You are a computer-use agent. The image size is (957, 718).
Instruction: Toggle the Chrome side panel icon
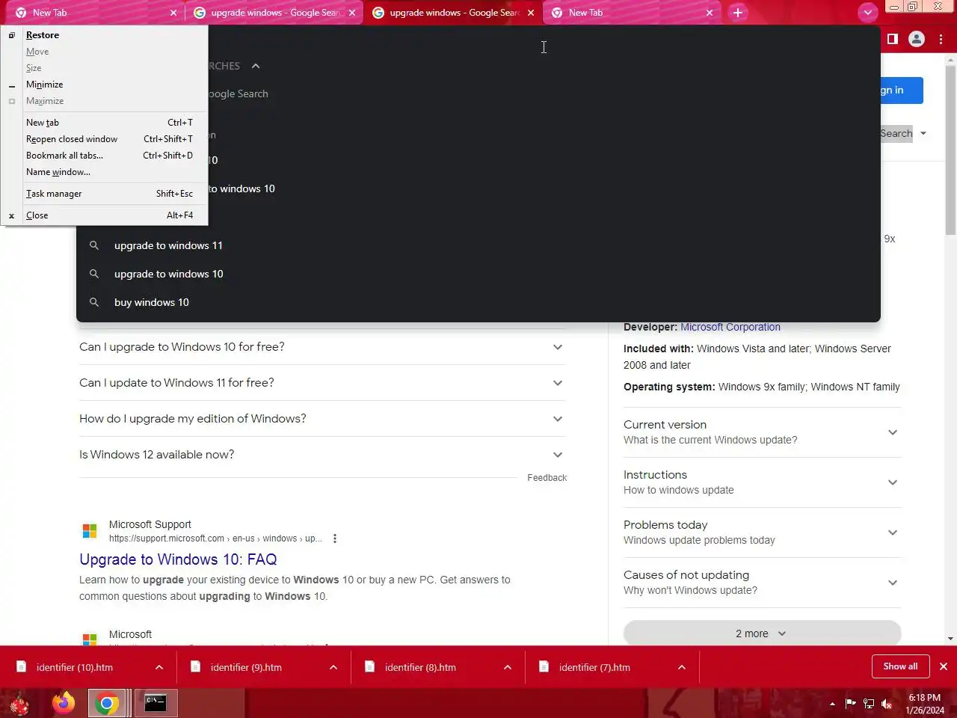(892, 39)
